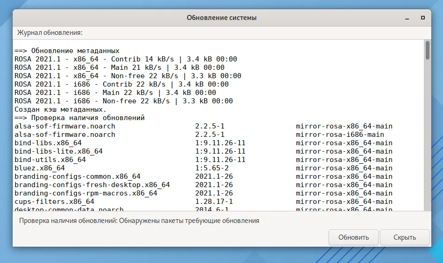
Task: Click the branding-configs-rpm-macros.x86_64 package line
Action: tap(86, 193)
